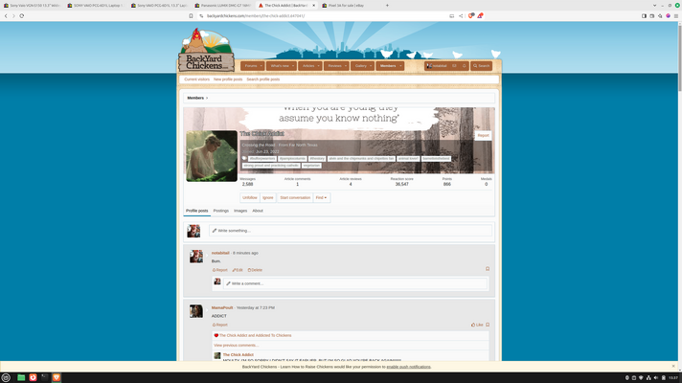Viewport: 682px width, 383px height.
Task: Bookmark notabitail's profile post
Action: coord(488,269)
